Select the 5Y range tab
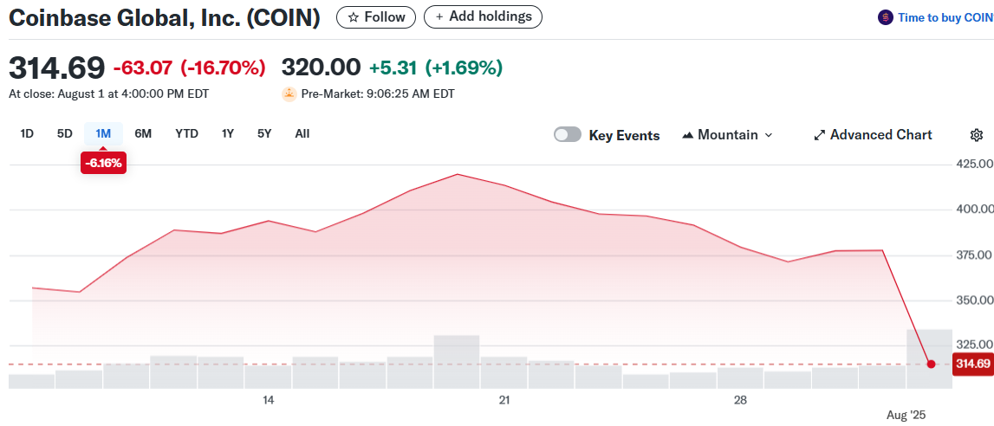Screen dimensions: 994x426 coord(264,133)
